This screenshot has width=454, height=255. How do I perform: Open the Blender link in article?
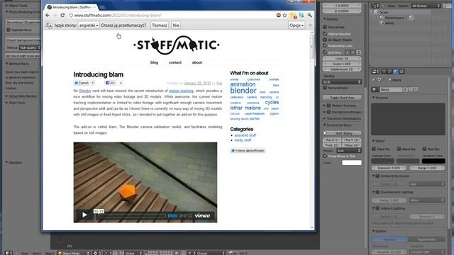click(x=85, y=91)
